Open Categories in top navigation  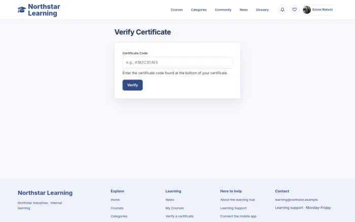pos(199,10)
